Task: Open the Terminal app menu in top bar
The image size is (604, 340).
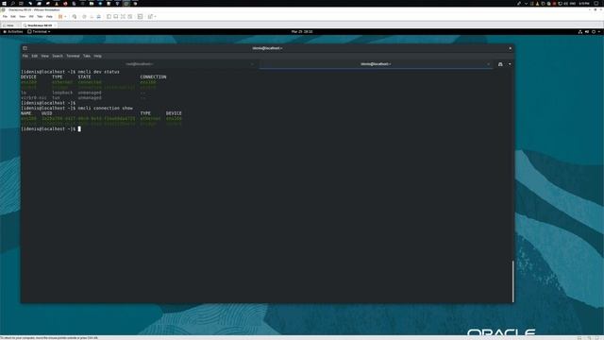Action: [39, 31]
